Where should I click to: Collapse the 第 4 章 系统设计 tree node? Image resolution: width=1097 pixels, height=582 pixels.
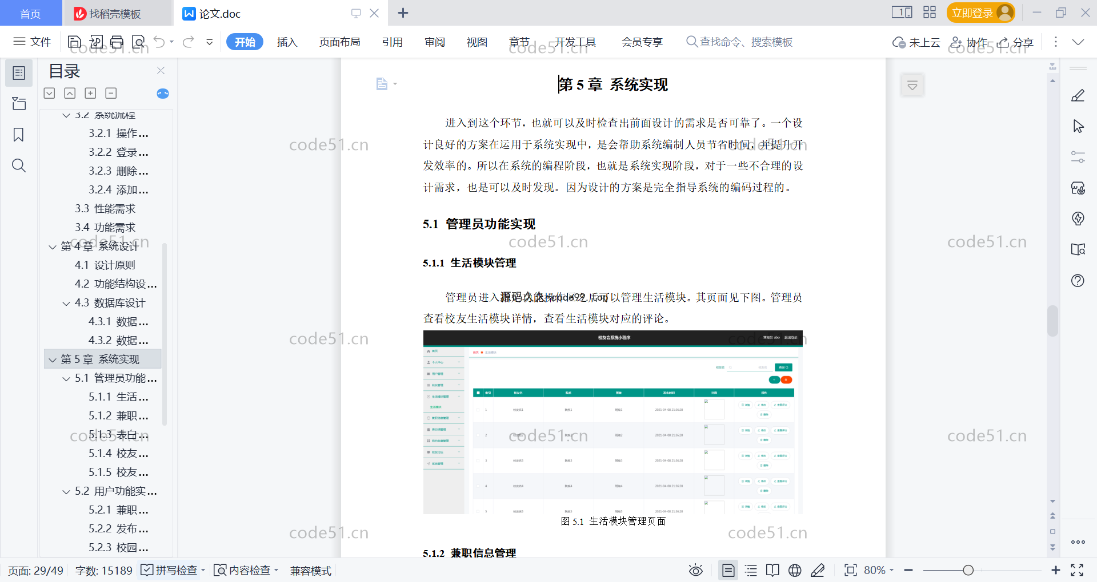click(x=53, y=246)
